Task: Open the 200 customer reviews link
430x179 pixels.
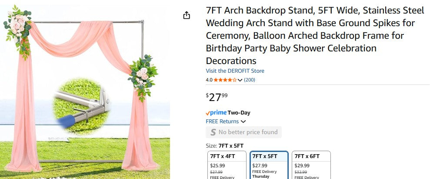Action: point(250,80)
